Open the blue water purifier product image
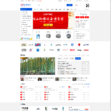The width and height of the screenshot is (111, 111). [x=38, y=36]
